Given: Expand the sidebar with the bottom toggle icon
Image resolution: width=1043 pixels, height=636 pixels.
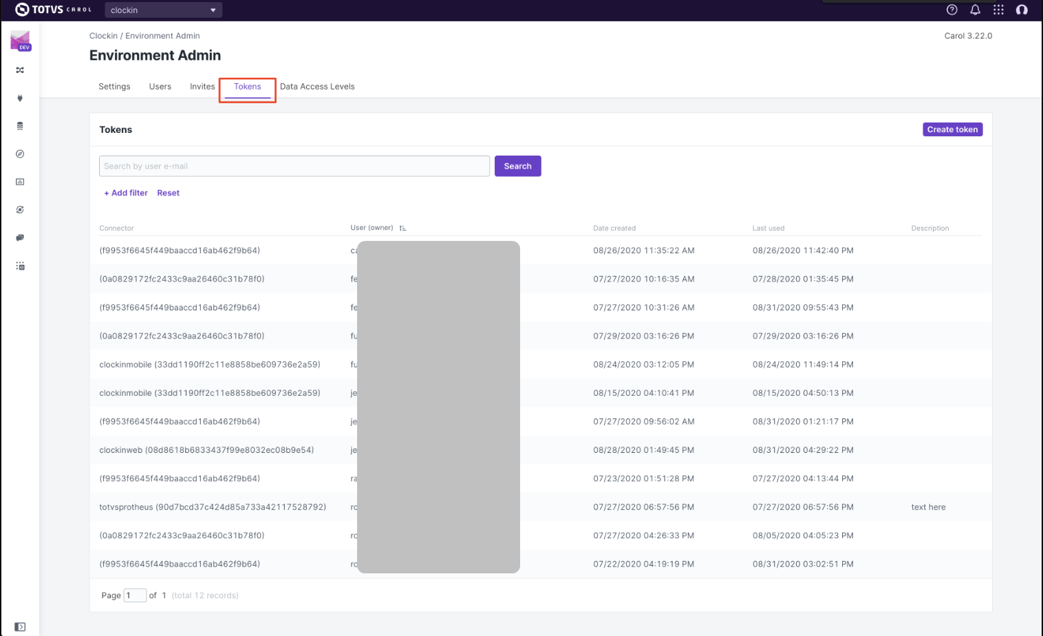Looking at the screenshot, I should [x=20, y=627].
